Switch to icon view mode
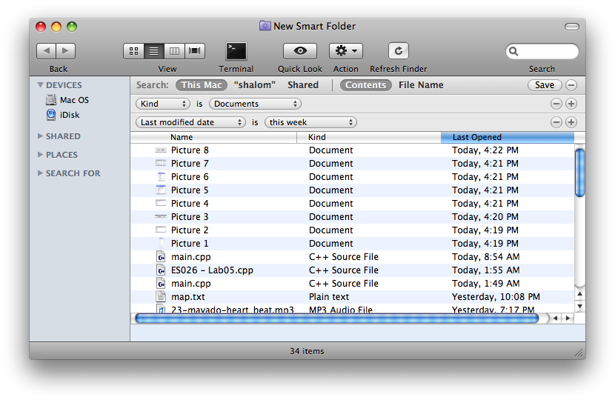The height and width of the screenshot is (400, 615). 133,51
